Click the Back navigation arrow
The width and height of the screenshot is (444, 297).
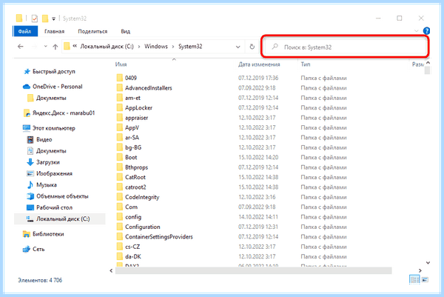(x=21, y=47)
